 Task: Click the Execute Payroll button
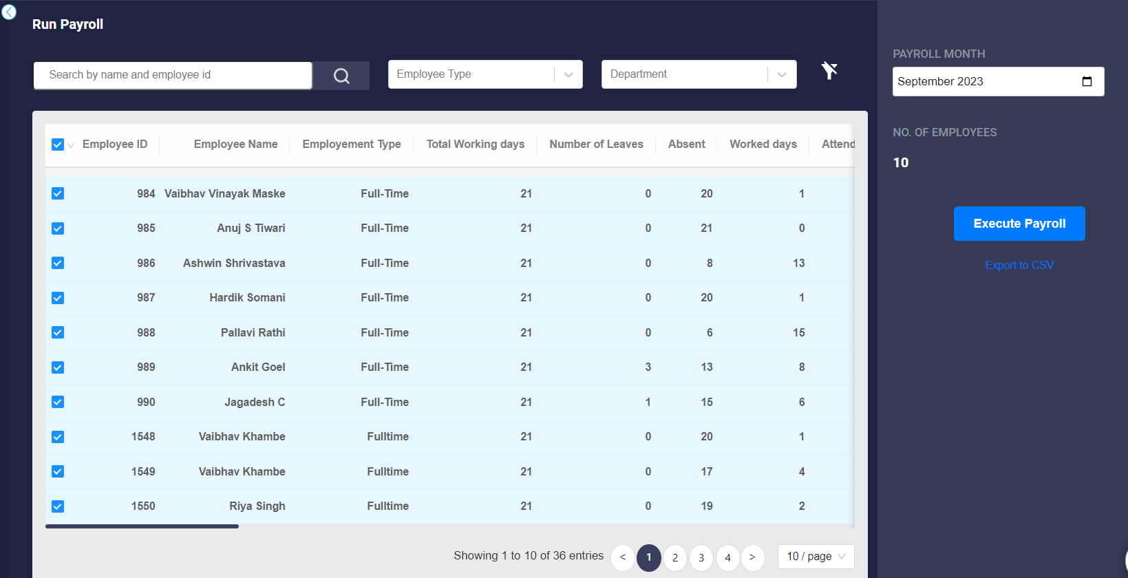(1019, 224)
